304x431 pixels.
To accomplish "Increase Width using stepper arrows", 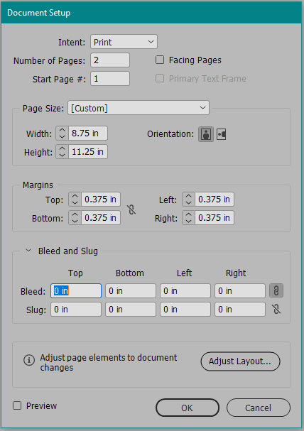I will tap(62, 130).
